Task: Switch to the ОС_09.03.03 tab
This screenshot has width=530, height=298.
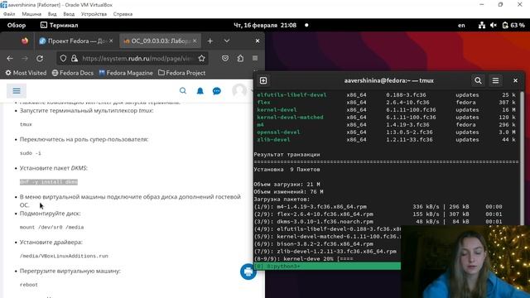Action: (160, 41)
